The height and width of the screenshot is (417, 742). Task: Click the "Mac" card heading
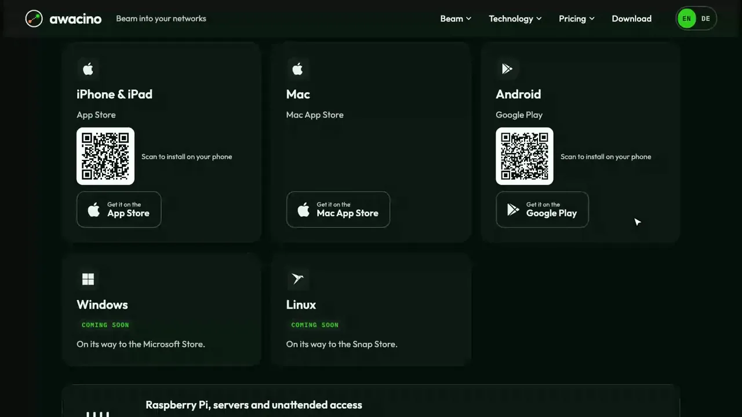coord(298,94)
